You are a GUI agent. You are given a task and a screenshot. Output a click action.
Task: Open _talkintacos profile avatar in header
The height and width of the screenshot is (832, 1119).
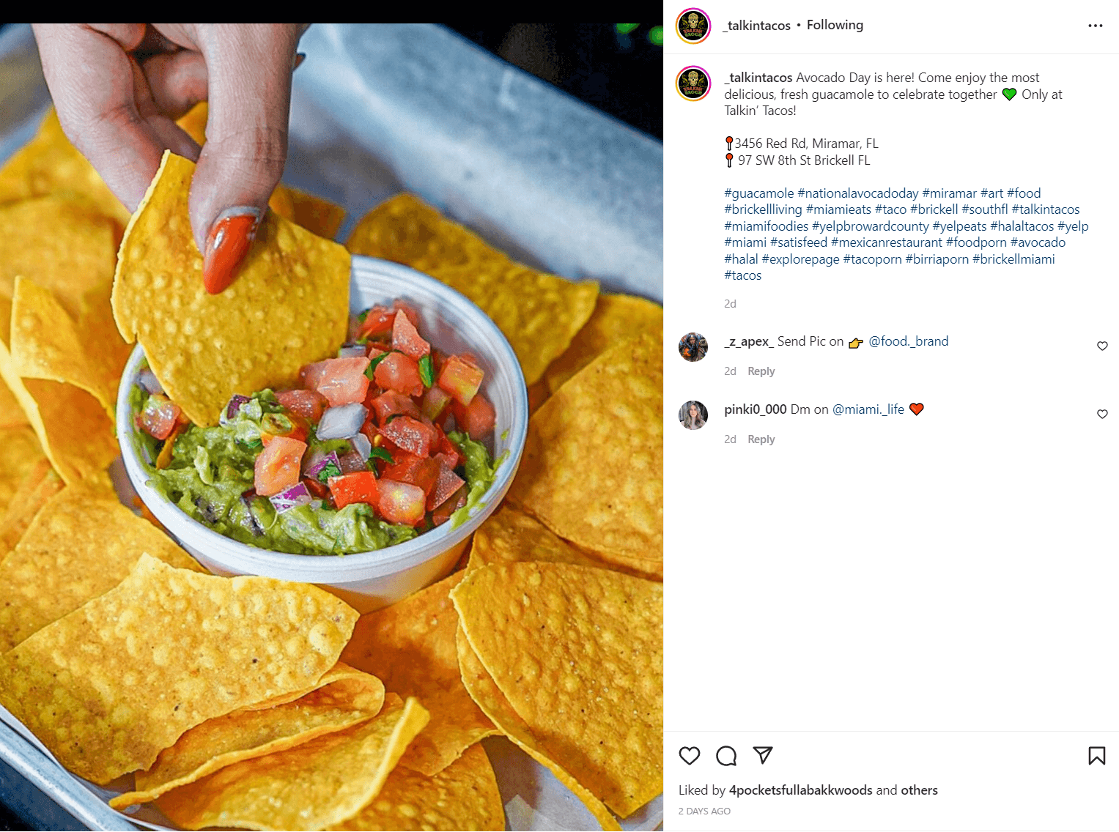(x=693, y=26)
